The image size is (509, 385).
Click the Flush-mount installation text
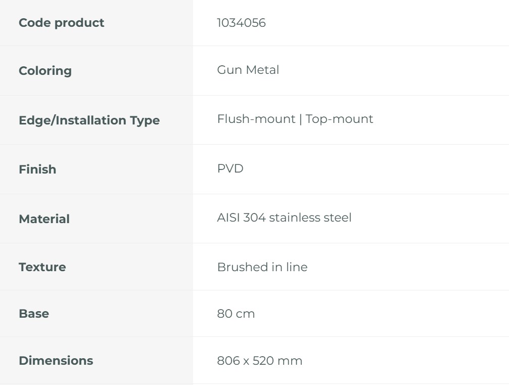pyautogui.click(x=256, y=119)
